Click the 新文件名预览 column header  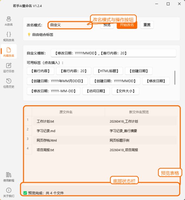point(141,112)
